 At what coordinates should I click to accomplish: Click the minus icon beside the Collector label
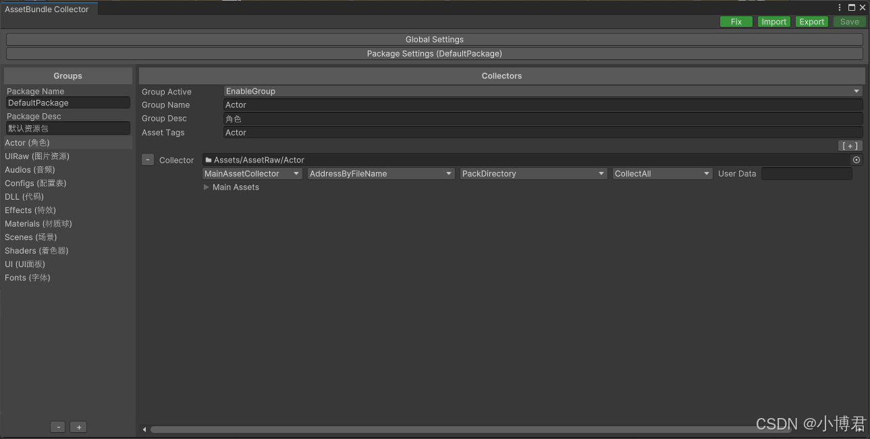[x=147, y=159]
